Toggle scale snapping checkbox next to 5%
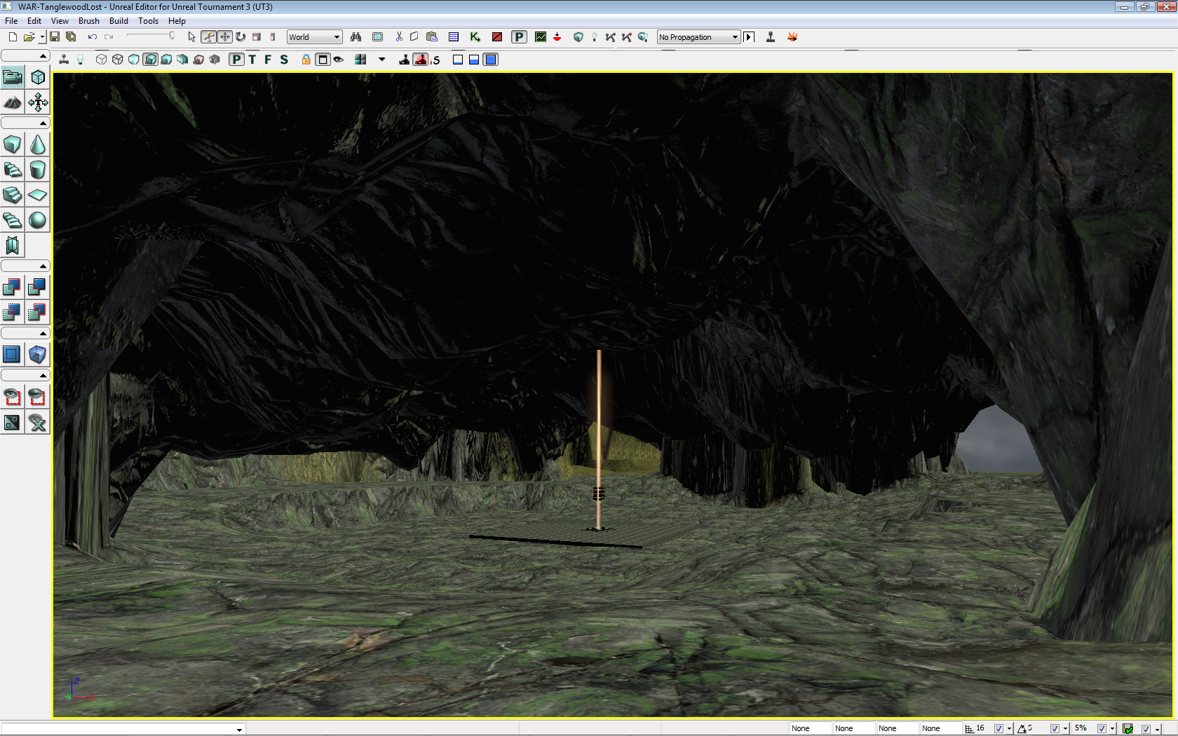Screen dimensions: 1178x736 [1102, 729]
